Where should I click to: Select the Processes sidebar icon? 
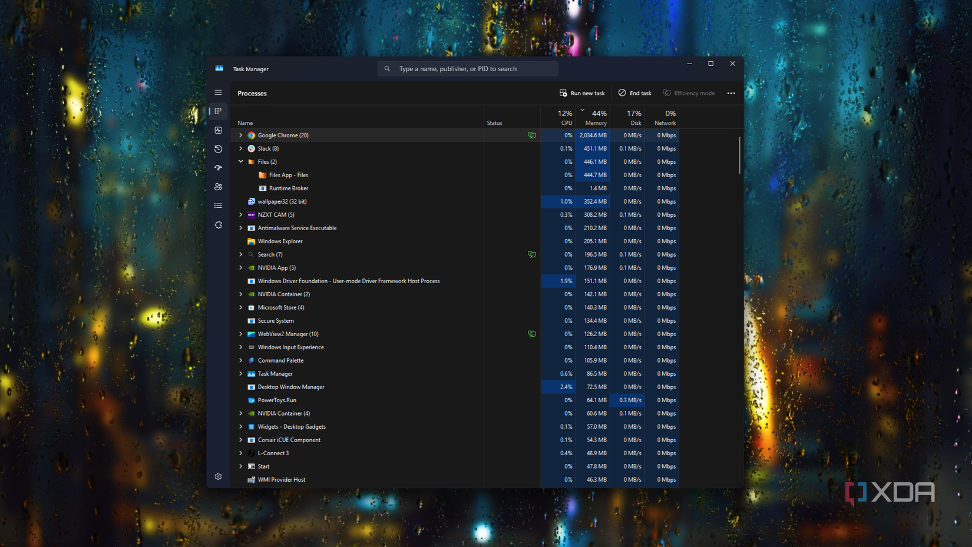218,111
